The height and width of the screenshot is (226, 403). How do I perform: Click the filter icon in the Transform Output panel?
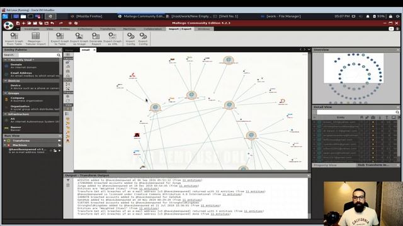point(68,180)
